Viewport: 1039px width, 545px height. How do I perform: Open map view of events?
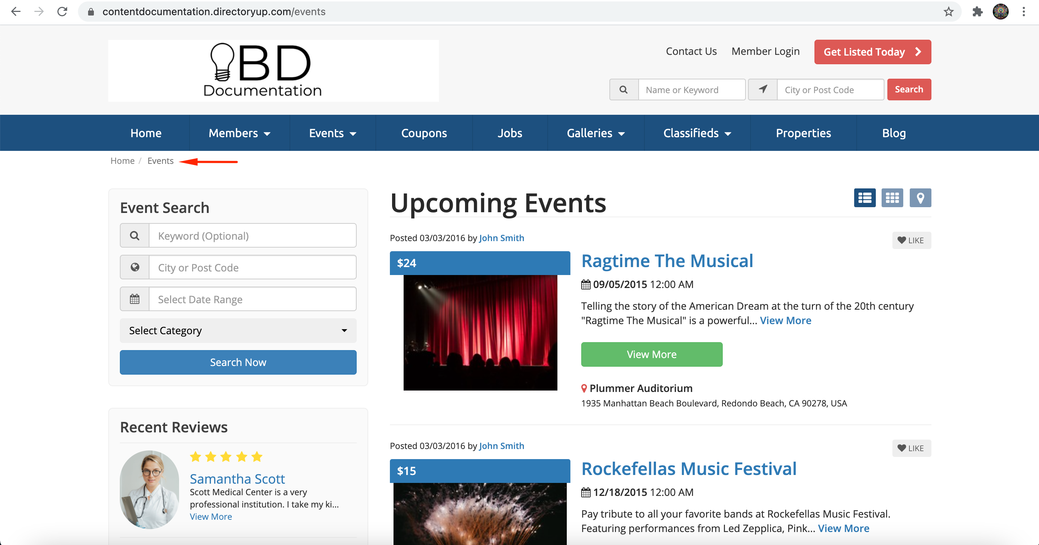click(x=920, y=198)
